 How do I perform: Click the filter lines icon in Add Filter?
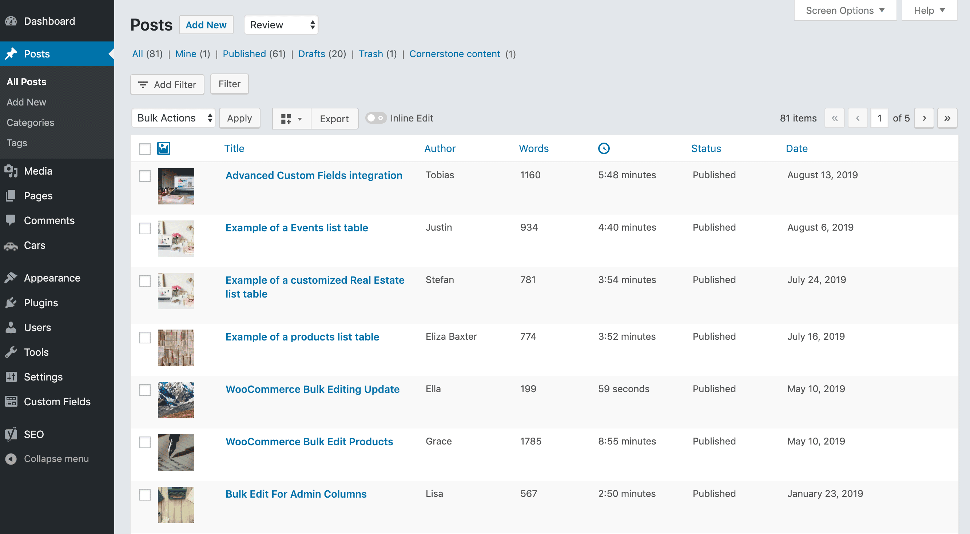143,85
